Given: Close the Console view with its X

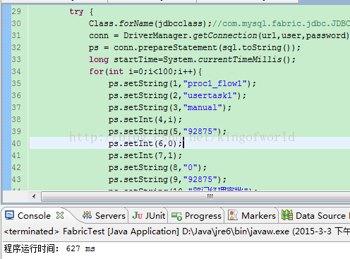Looking at the screenshot, I should pos(60,215).
